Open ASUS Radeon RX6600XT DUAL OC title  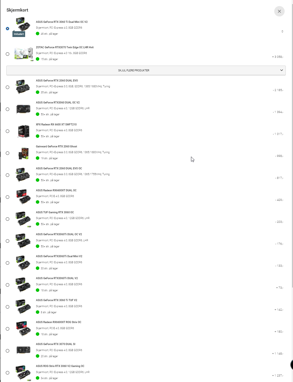[56, 190]
